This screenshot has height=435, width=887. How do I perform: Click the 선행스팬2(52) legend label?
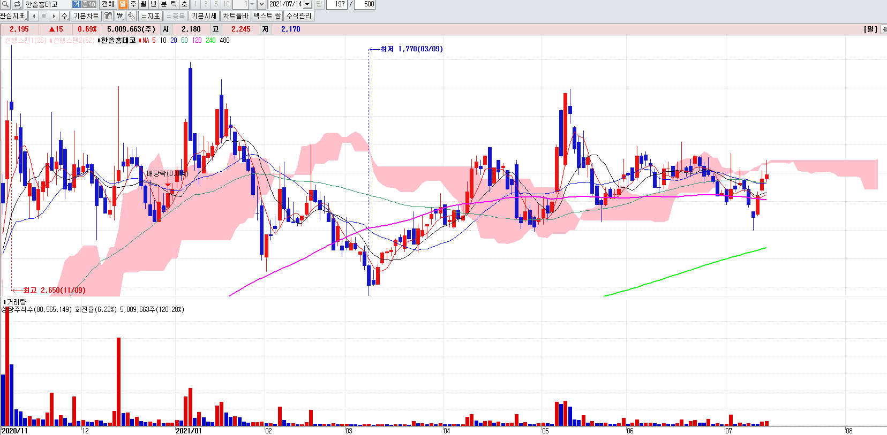(73, 41)
